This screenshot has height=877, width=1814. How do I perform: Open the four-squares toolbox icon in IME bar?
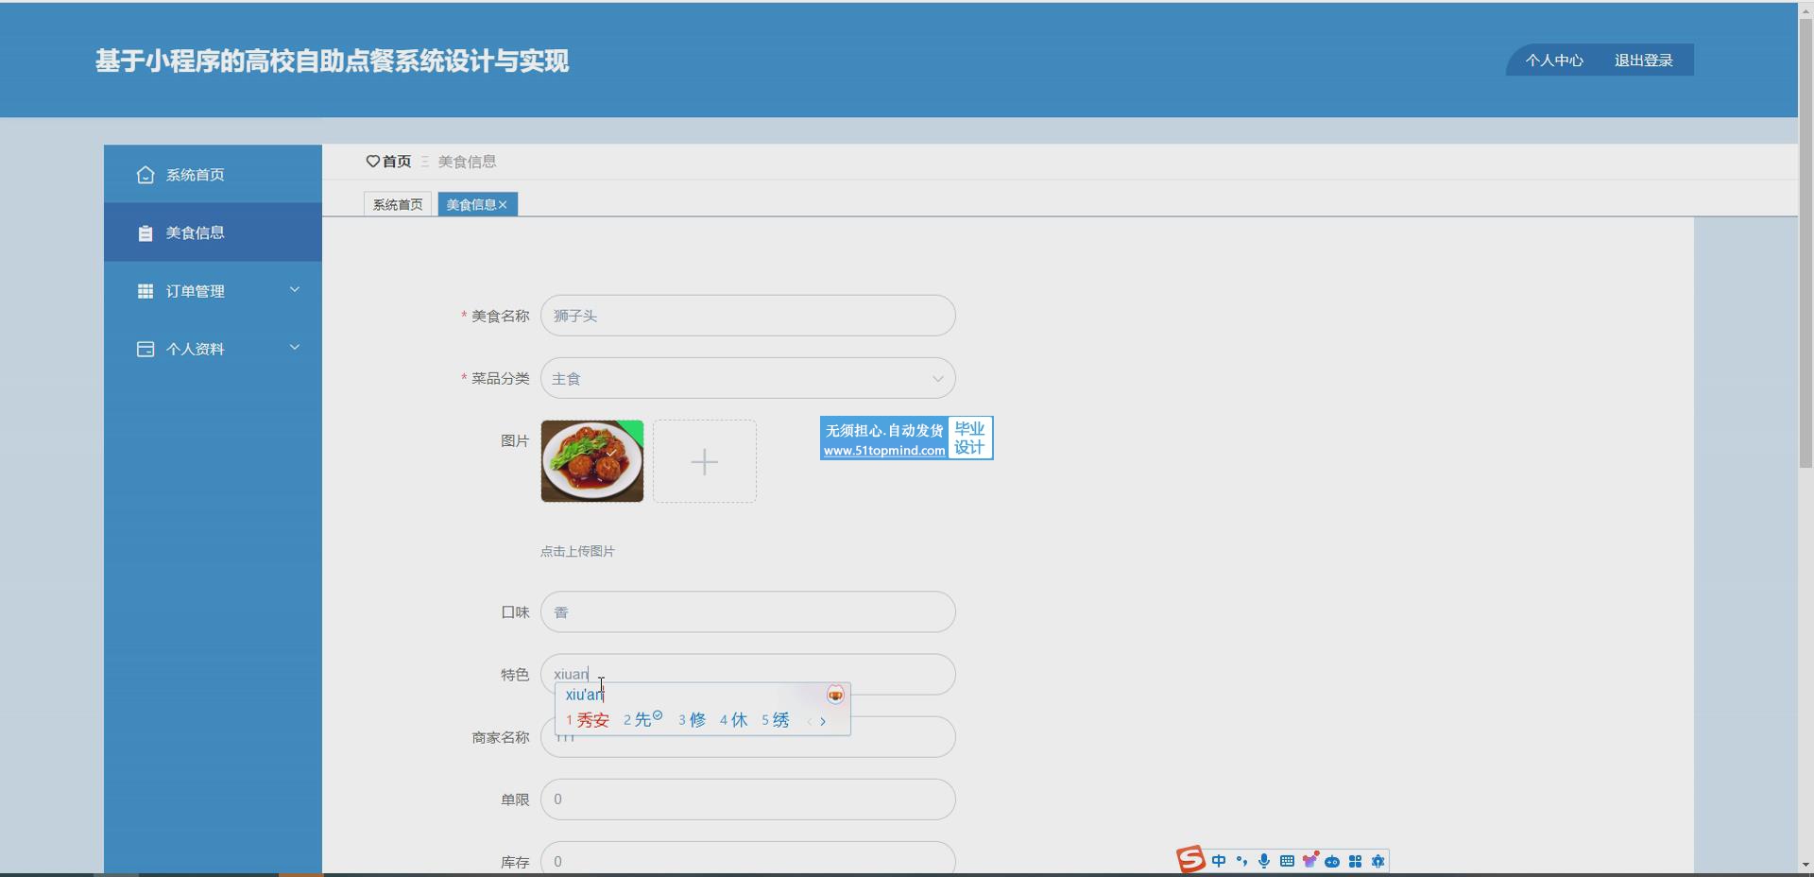pos(1355,861)
